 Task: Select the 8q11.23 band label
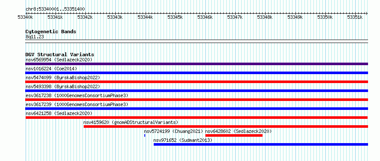(35, 37)
